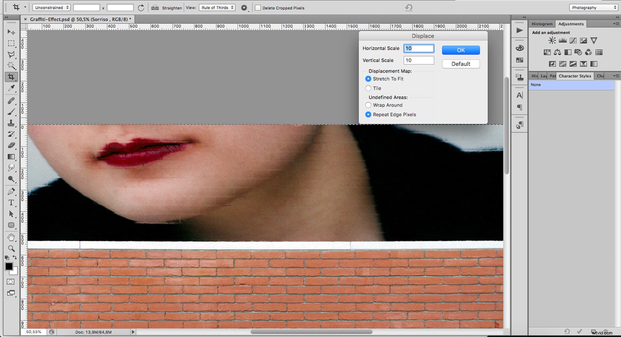Image resolution: width=621 pixels, height=337 pixels.
Task: Select the Move tool
Action: click(x=11, y=32)
